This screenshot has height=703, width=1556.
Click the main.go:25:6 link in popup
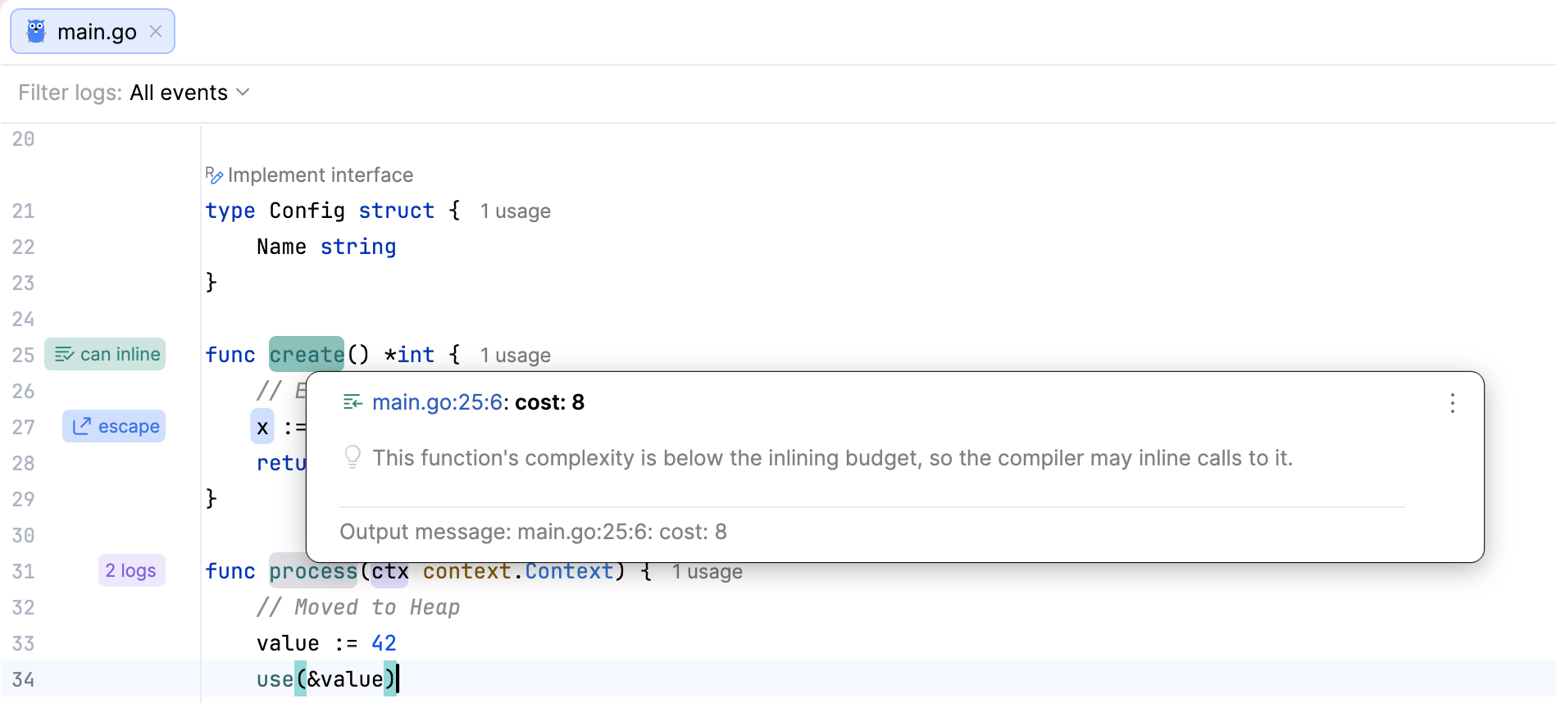pos(437,402)
